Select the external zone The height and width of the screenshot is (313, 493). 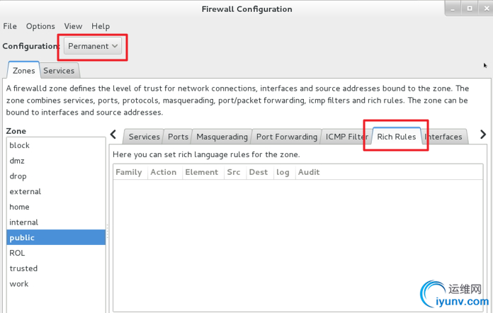click(25, 191)
